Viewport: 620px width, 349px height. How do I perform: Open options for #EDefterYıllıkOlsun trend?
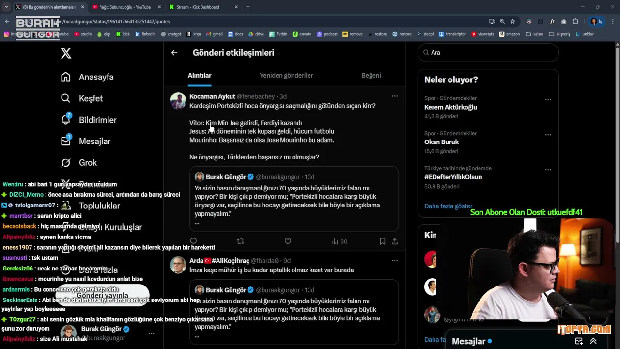click(548, 170)
